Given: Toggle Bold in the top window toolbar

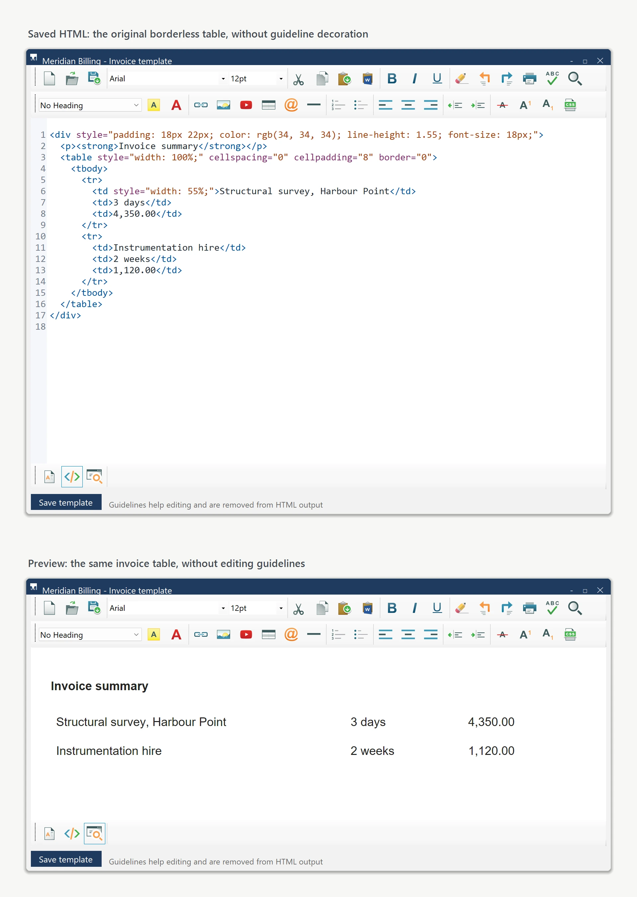Looking at the screenshot, I should (392, 79).
